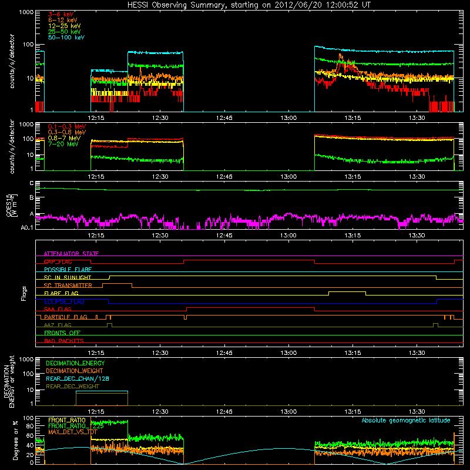
Task: Click the orange 6-12 keV peak near 13:12
Action: 340,56
